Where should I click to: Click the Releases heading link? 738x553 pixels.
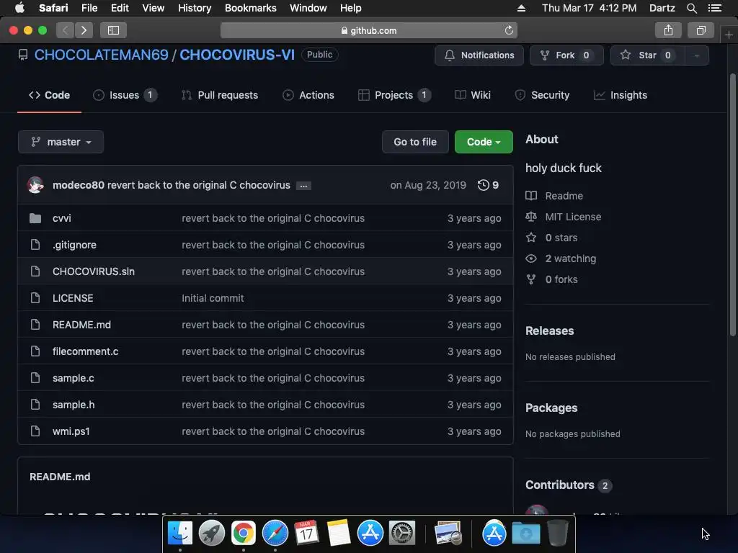(550, 331)
